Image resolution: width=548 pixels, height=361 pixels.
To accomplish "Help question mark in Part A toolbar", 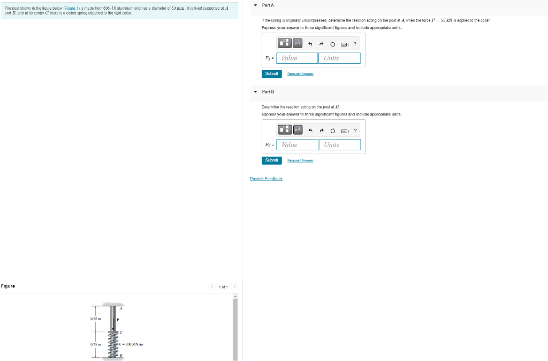I will 355,44.
